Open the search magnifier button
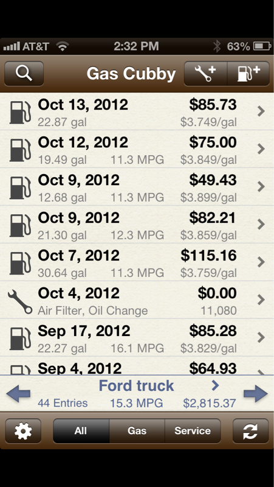The width and height of the screenshot is (274, 487). 24,74
